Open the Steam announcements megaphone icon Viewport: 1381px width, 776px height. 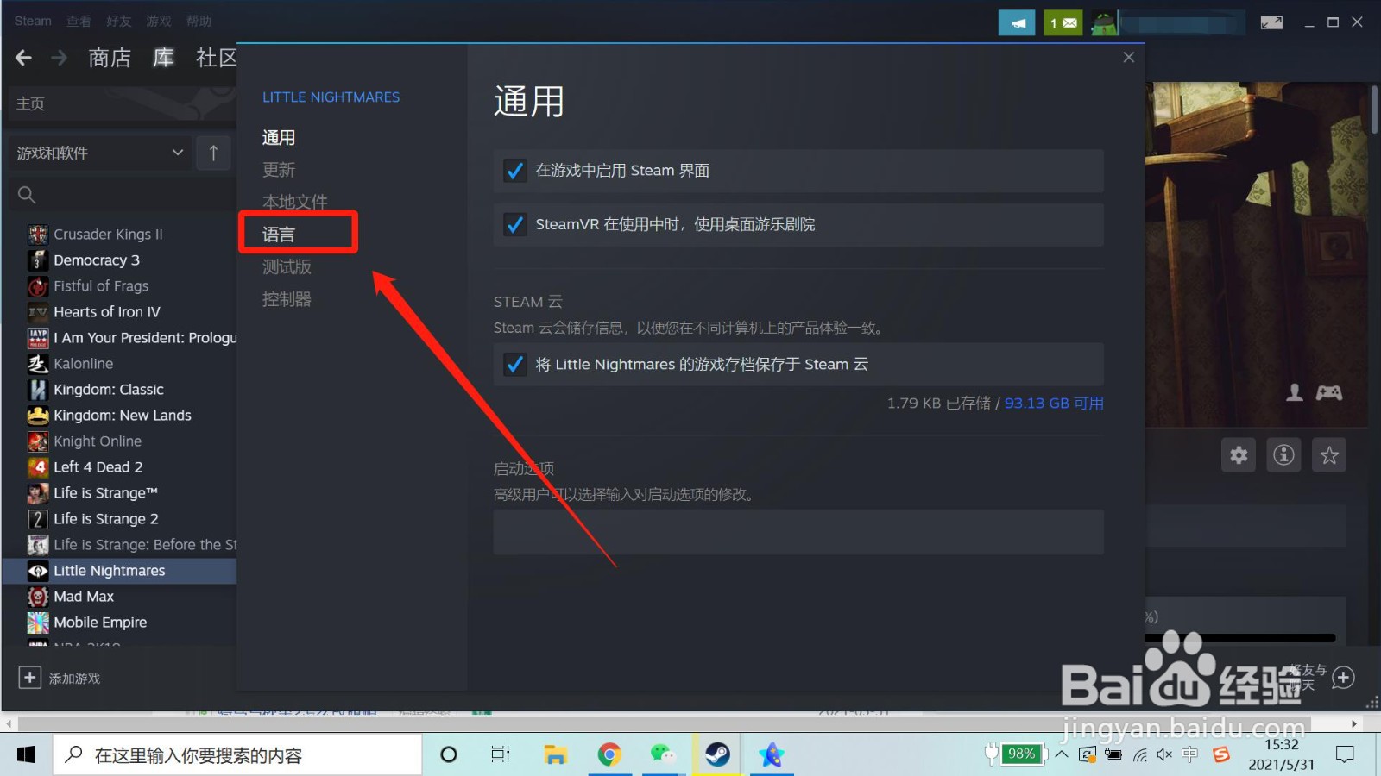pos(1017,22)
